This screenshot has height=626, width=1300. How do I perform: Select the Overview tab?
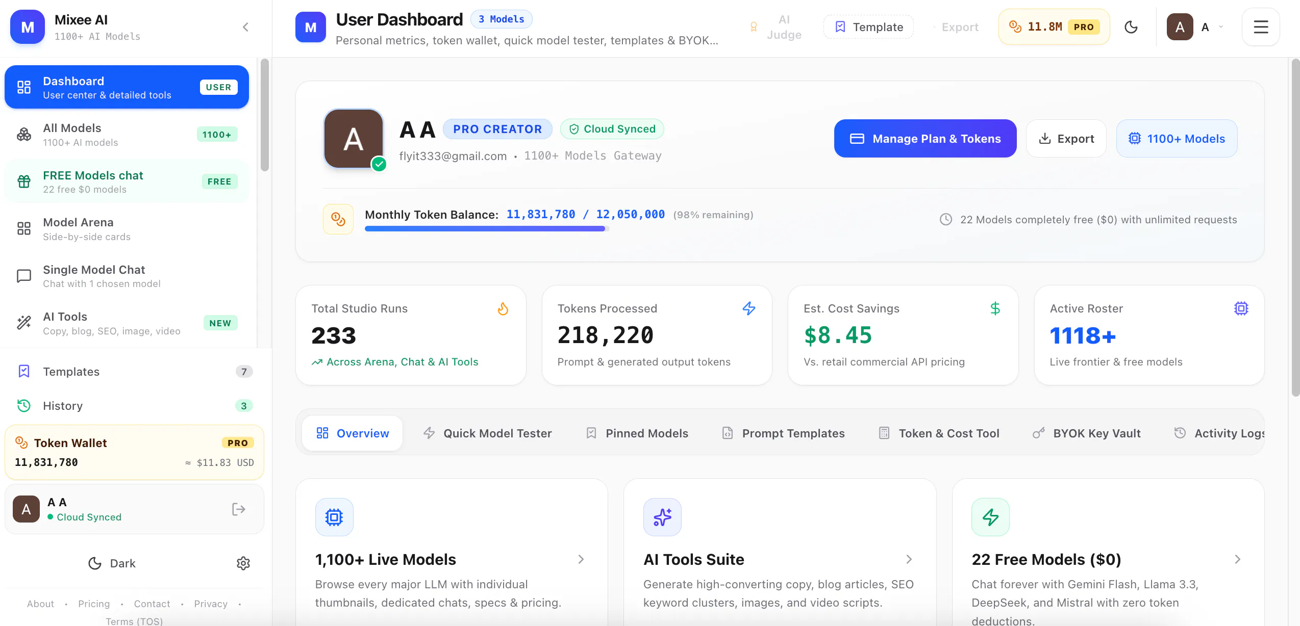tap(353, 433)
